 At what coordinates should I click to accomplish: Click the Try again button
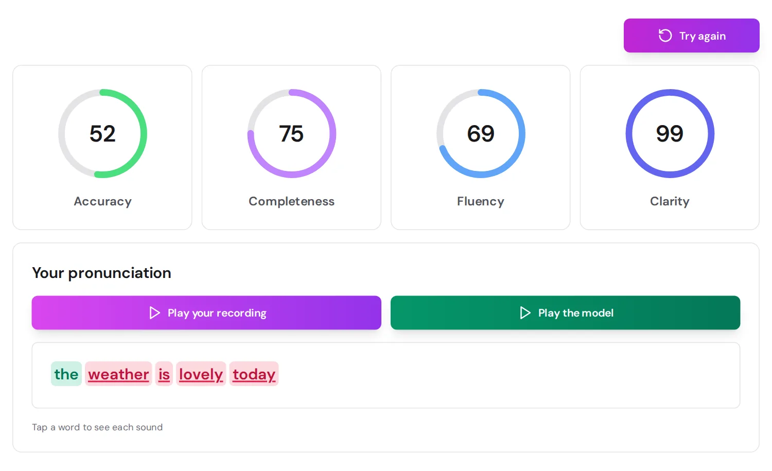point(691,36)
